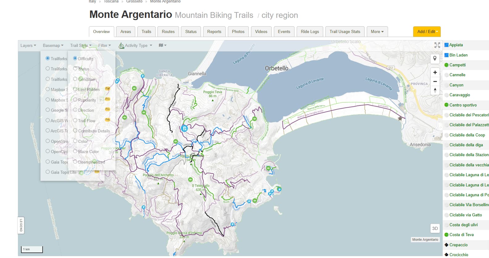Click the mountain biker Activity Type icon
Screen dimensions: 489x258
tap(121, 45)
